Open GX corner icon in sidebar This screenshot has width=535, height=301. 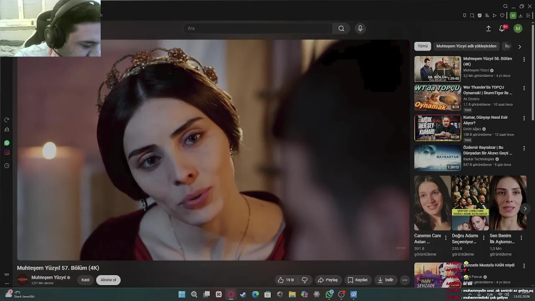pos(7,274)
